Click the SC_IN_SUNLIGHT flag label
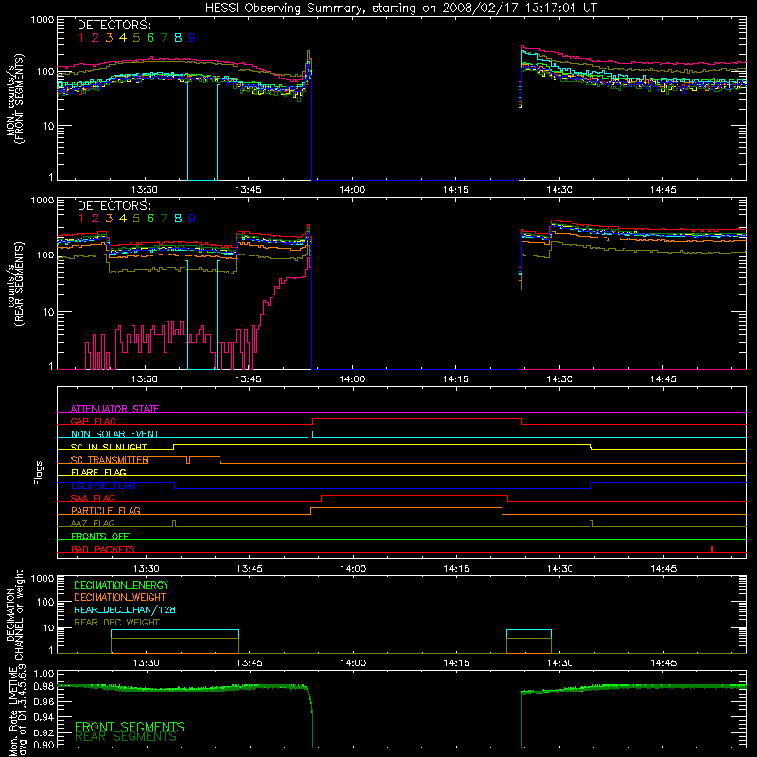The height and width of the screenshot is (757, 757). 109,447
